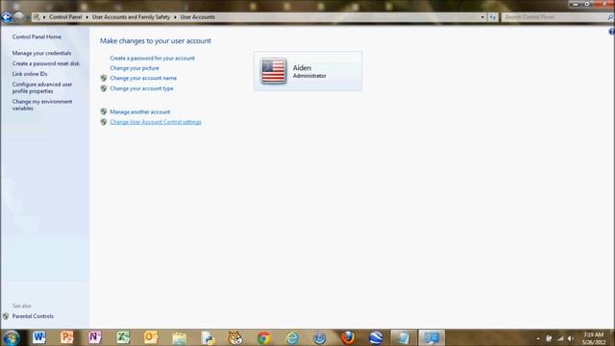
Task: Click Aiden's flag account picture
Action: 273,71
